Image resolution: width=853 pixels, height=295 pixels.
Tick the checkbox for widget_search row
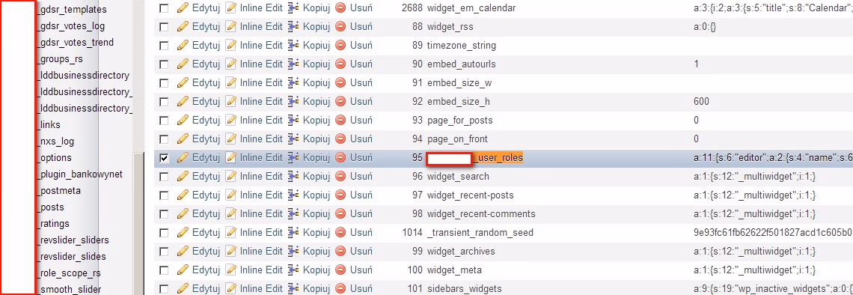coord(164,177)
